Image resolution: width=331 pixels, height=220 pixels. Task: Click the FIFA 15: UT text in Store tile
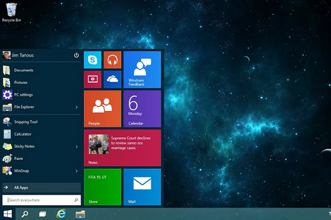pyautogui.click(x=97, y=177)
